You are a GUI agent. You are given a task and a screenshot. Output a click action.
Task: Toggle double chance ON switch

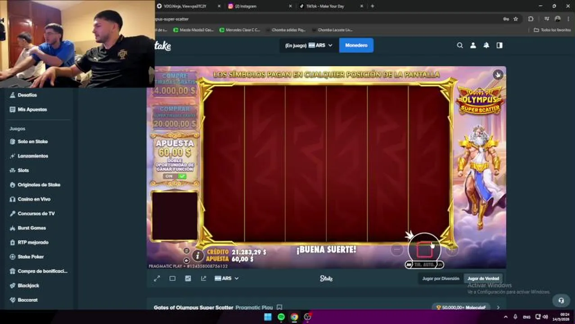click(175, 176)
